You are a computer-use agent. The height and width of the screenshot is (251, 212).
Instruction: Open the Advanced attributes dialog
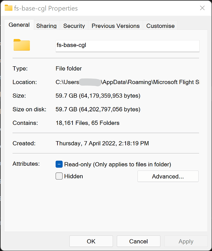coord(168,176)
